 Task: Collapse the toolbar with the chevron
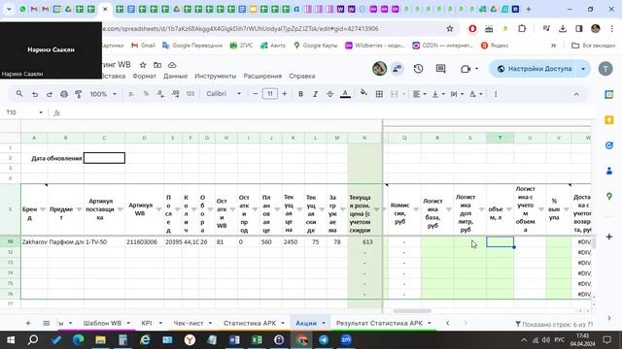[576, 94]
